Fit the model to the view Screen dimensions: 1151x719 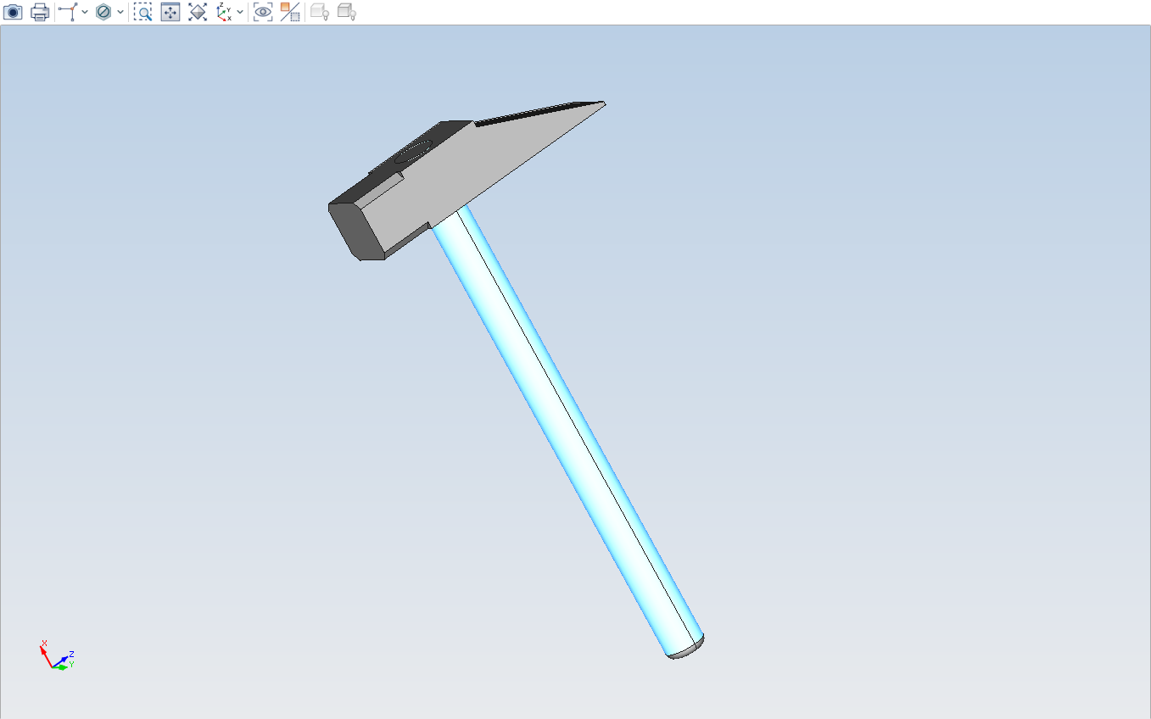(198, 12)
